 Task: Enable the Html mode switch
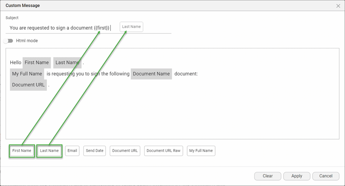tap(8, 41)
